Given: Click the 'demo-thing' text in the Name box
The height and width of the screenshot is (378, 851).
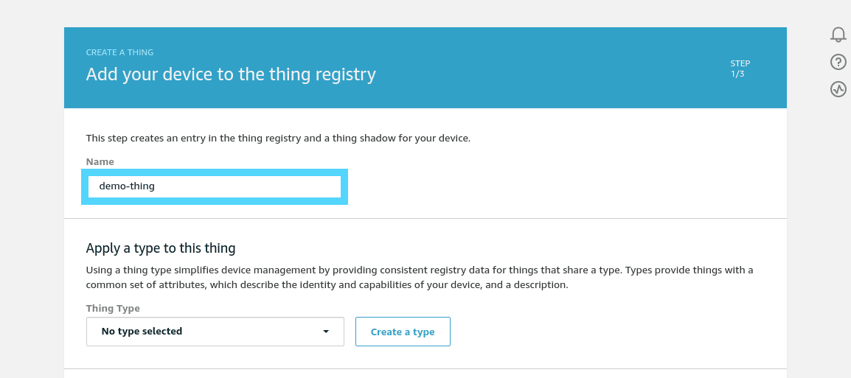Looking at the screenshot, I should [127, 186].
